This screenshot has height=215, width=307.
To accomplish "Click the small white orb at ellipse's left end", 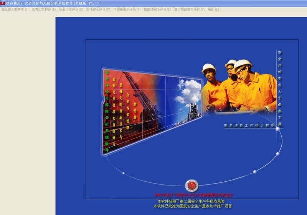I will [123, 173].
